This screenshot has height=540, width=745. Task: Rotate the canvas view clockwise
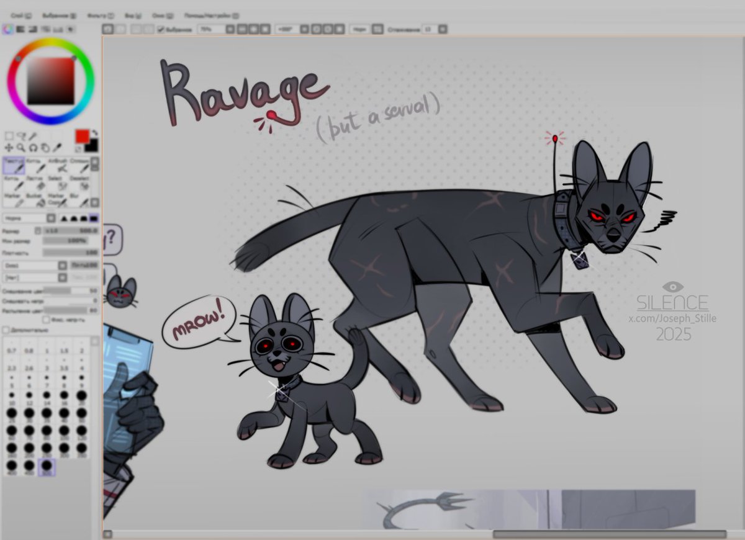(x=328, y=29)
